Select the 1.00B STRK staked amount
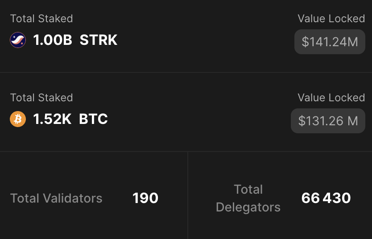372x239 pixels. coord(75,40)
